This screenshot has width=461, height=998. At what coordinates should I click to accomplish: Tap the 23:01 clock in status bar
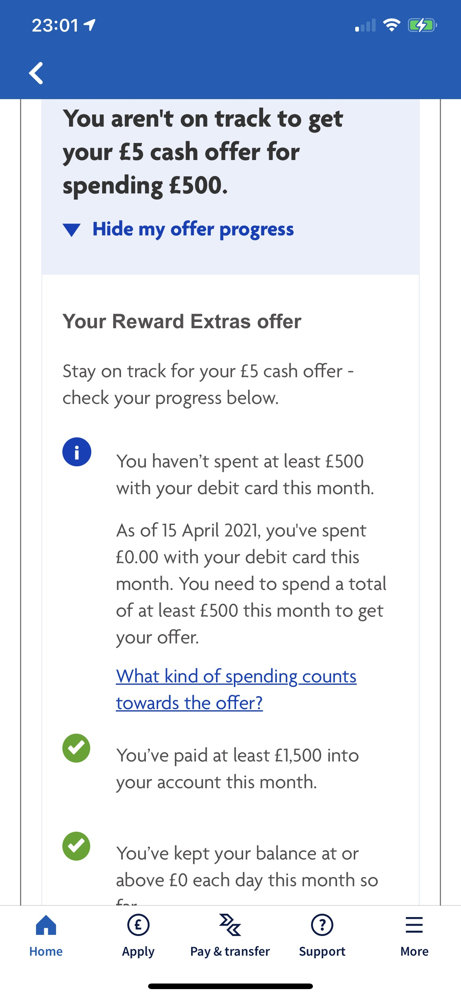click(55, 26)
